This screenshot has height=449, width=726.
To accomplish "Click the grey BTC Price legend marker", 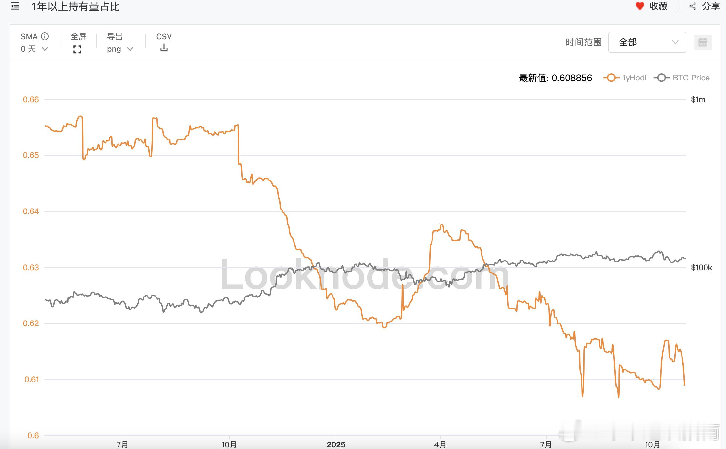I will [x=661, y=78].
